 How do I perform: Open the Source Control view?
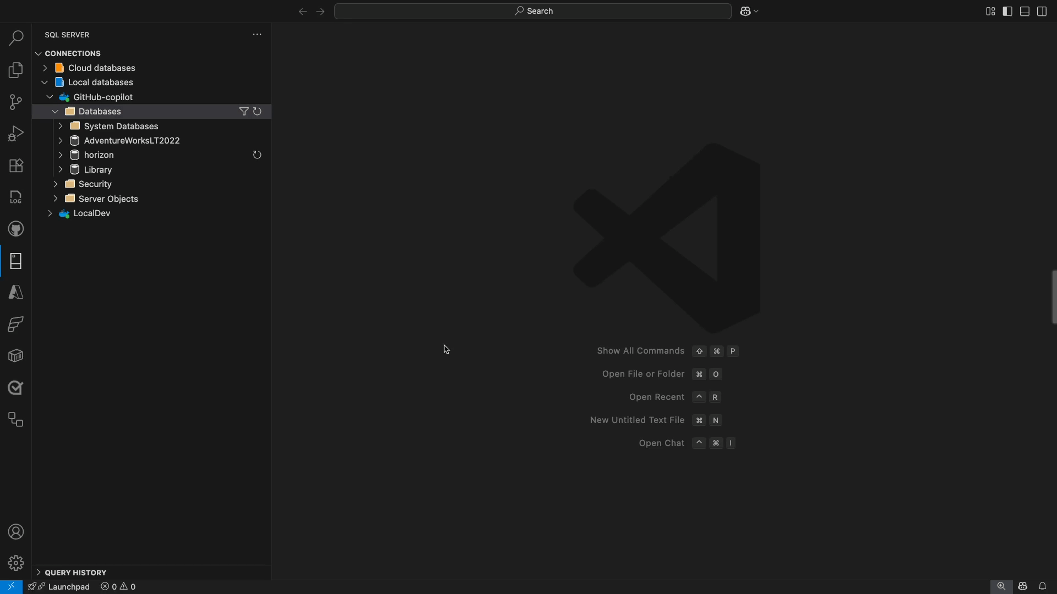click(16, 102)
